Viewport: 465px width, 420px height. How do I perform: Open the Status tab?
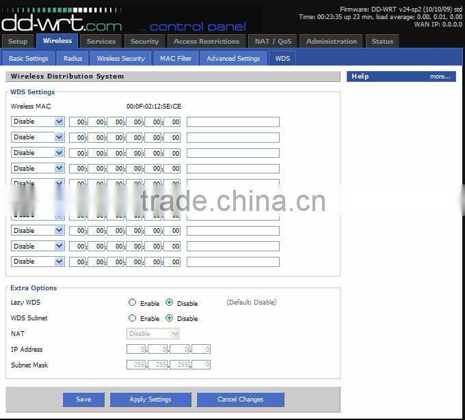[x=382, y=41]
